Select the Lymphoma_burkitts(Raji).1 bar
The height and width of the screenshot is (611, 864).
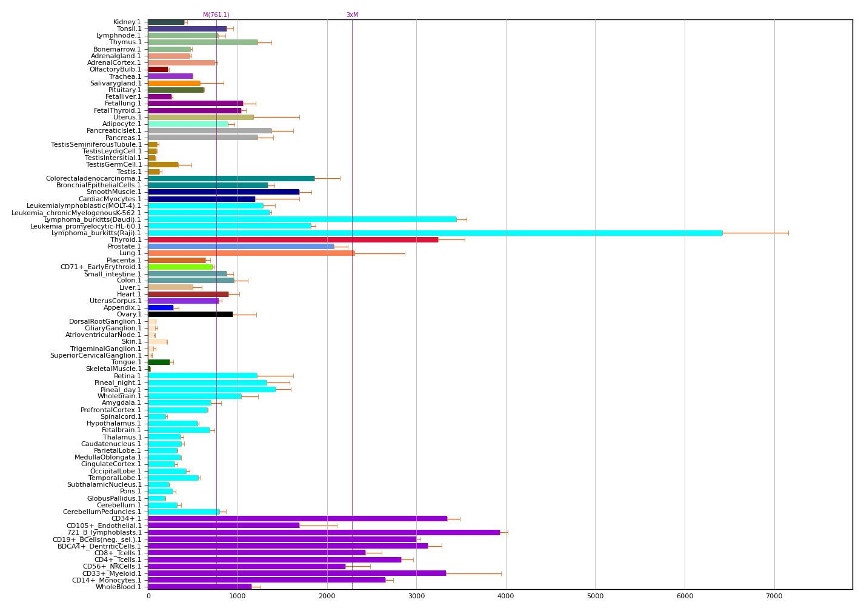tap(424, 232)
